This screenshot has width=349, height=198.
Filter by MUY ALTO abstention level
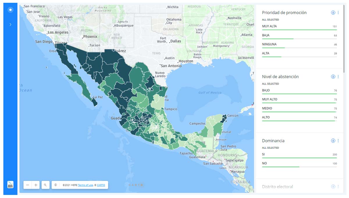click(299, 100)
